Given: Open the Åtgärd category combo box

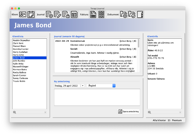Looking at the screenshot, I should (101, 85).
